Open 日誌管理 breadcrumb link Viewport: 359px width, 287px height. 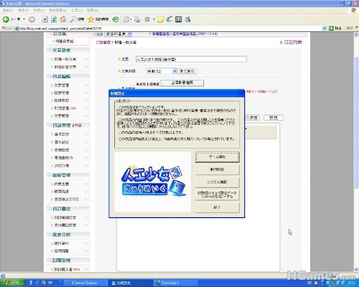click(103, 43)
